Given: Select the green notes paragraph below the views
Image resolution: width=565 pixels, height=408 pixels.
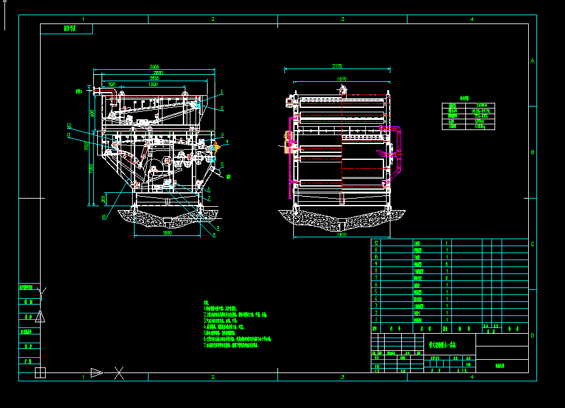Looking at the screenshot, I should [x=237, y=324].
